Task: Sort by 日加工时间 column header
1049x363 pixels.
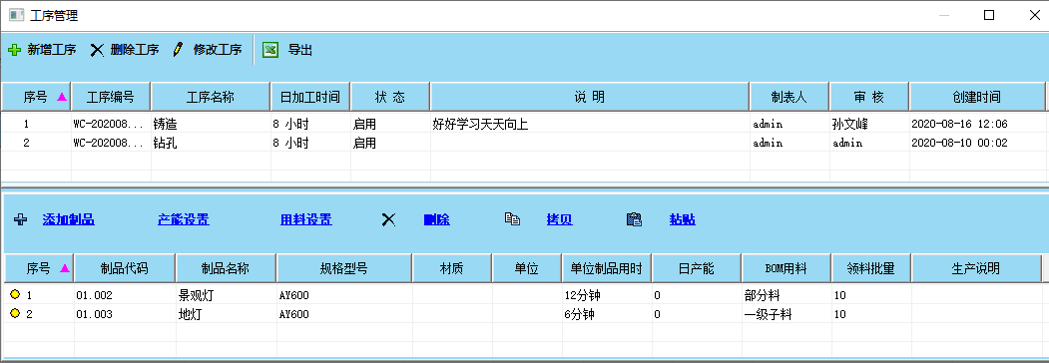Action: (x=310, y=97)
